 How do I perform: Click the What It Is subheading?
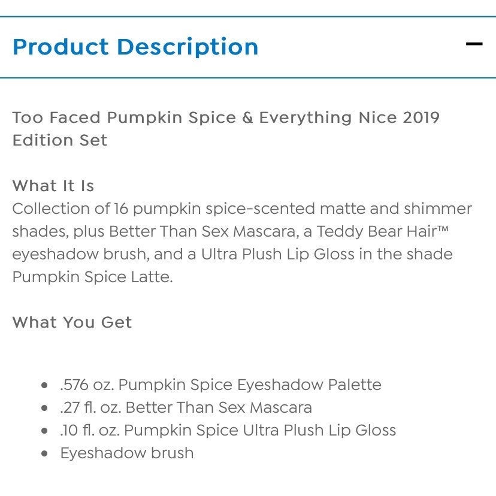coord(53,186)
